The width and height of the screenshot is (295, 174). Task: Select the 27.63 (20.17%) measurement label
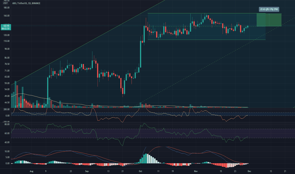pyautogui.click(x=269, y=9)
